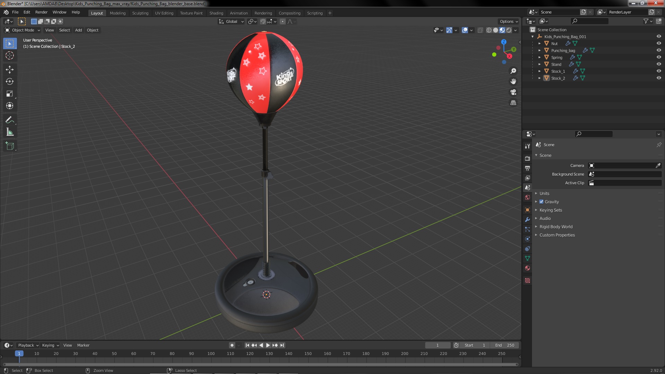Click the timeline horizontal scrollbar
Image resolution: width=665 pixels, height=374 pixels.
[260, 364]
